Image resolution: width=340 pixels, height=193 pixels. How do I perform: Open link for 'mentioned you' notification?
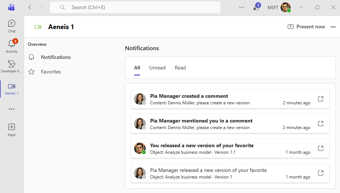point(321,124)
